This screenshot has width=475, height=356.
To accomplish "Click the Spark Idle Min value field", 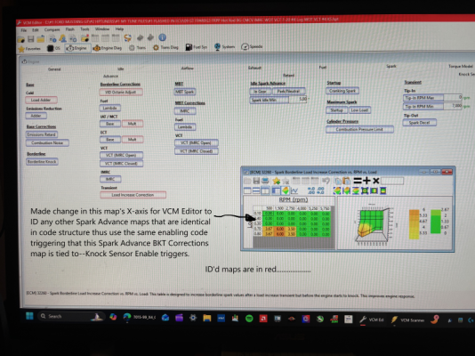I will coord(298,100).
